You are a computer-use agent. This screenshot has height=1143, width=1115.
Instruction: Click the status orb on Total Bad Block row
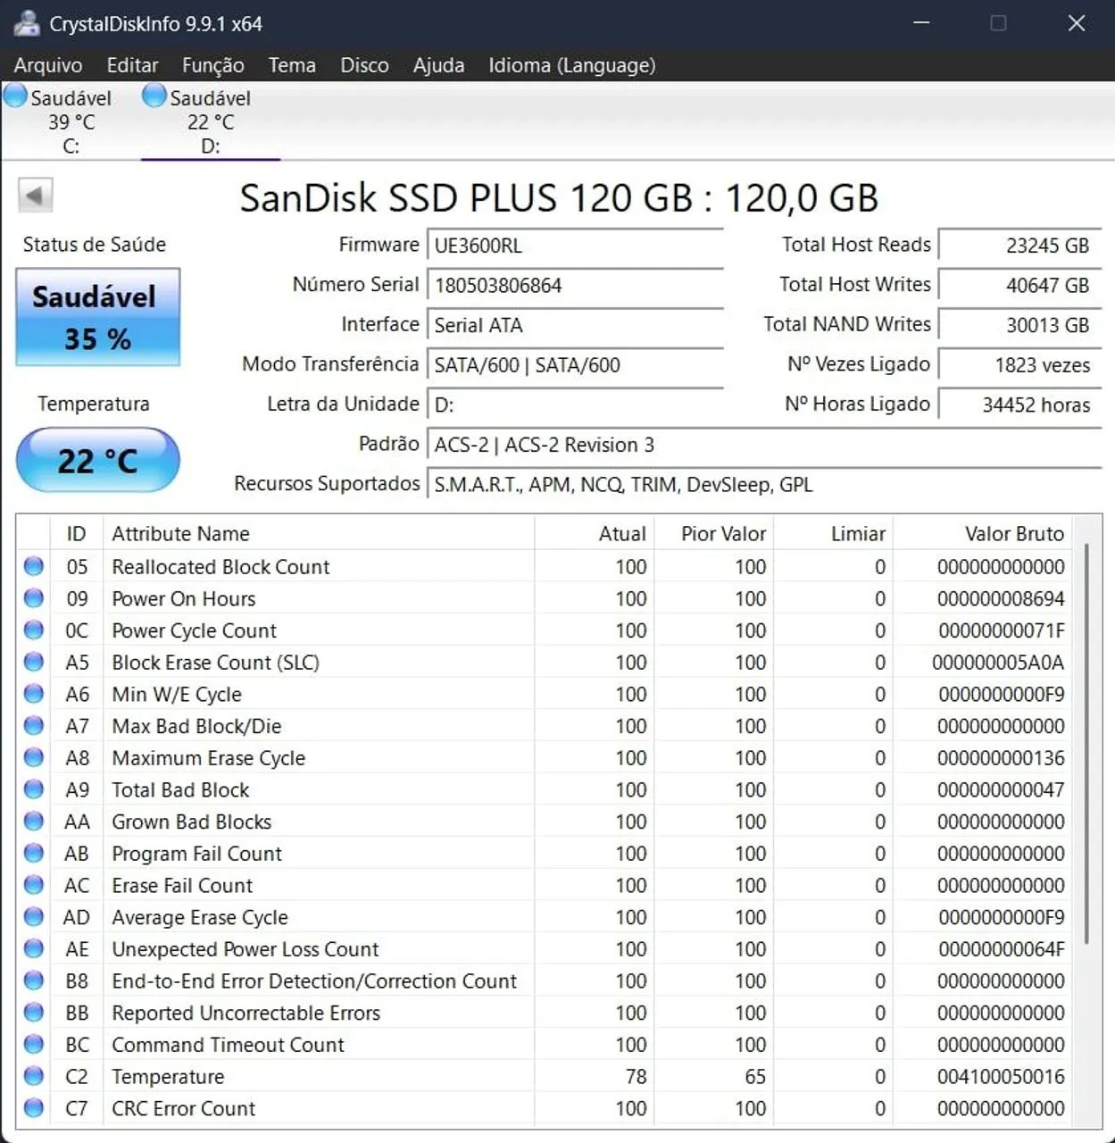tap(34, 789)
